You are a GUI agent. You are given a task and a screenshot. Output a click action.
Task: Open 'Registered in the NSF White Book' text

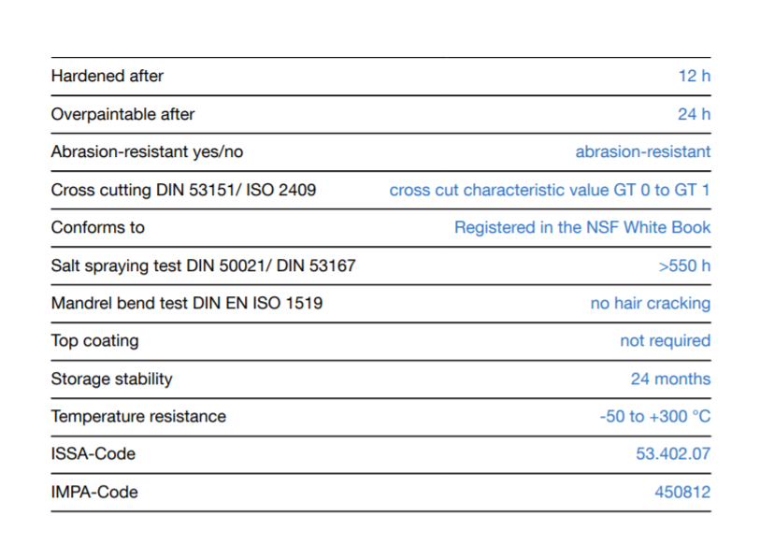[581, 227]
